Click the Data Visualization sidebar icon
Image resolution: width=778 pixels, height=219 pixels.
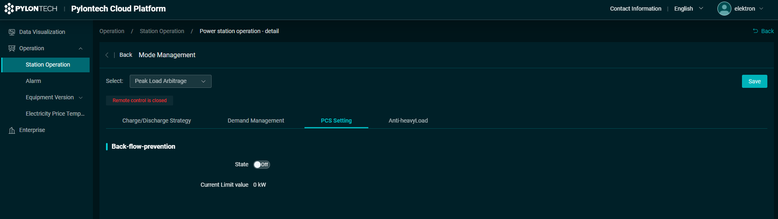[x=12, y=32]
